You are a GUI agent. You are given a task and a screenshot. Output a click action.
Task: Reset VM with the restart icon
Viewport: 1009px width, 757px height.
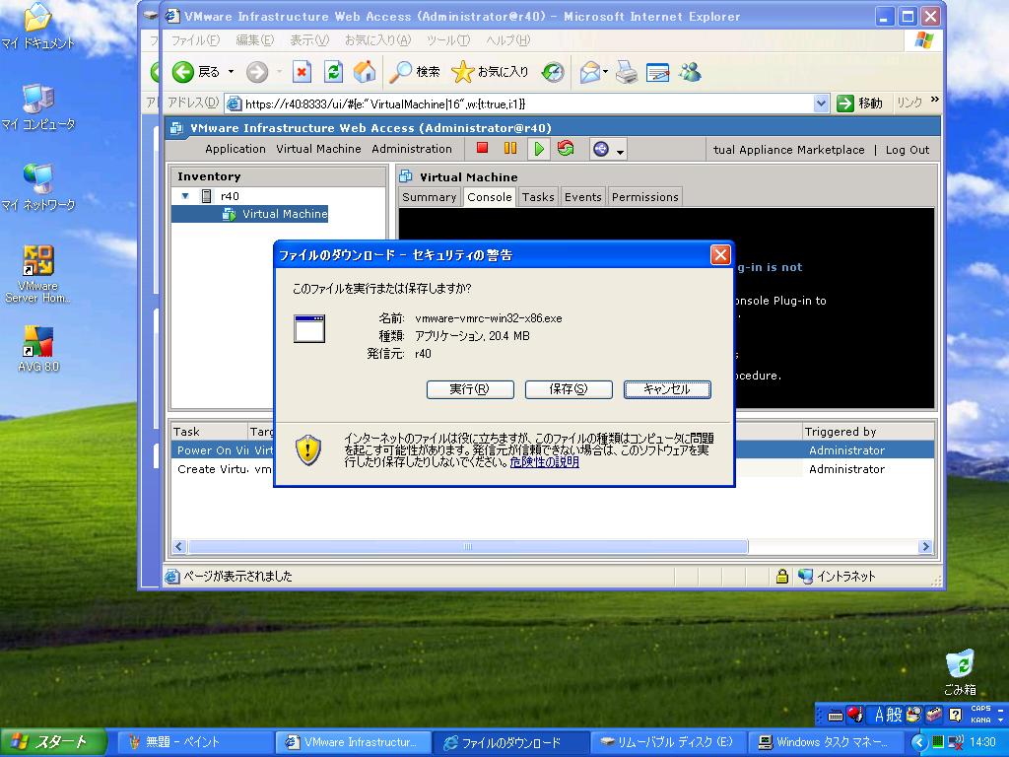[x=566, y=149]
